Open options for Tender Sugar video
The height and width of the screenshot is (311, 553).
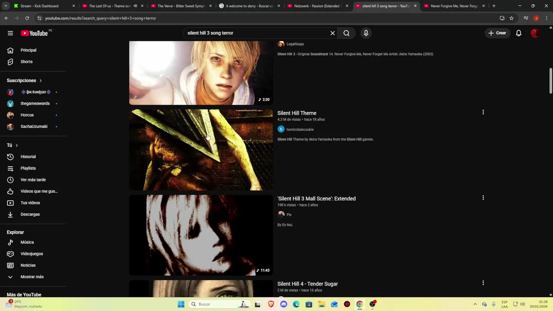[x=483, y=283]
